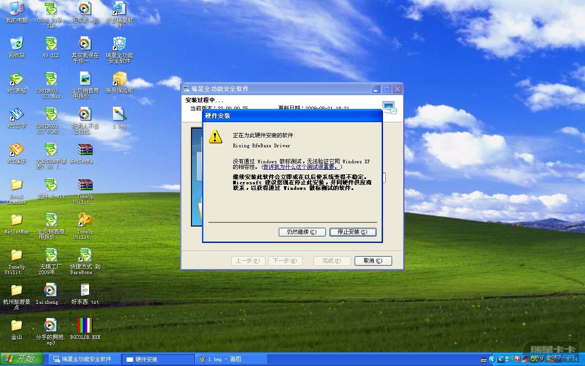This screenshot has height=366, width=585.
Task: Select the 好男人不会让自己 media file icon
Action: [x=85, y=121]
